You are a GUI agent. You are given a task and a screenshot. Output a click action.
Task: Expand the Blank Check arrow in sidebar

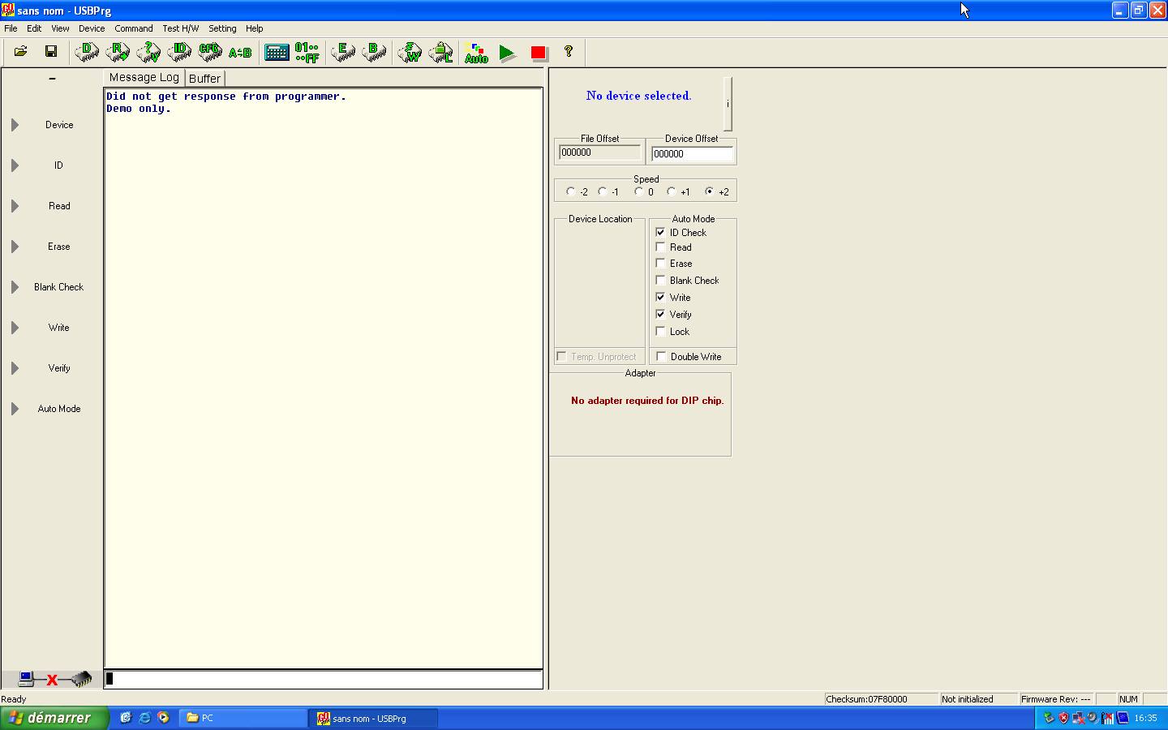coord(15,287)
